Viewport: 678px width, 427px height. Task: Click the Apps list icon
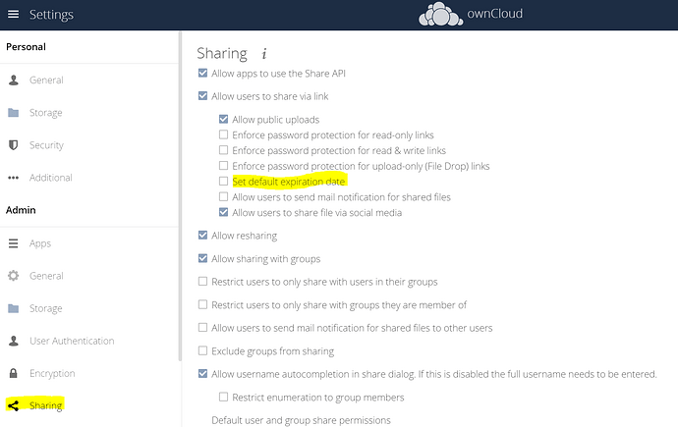tap(14, 243)
